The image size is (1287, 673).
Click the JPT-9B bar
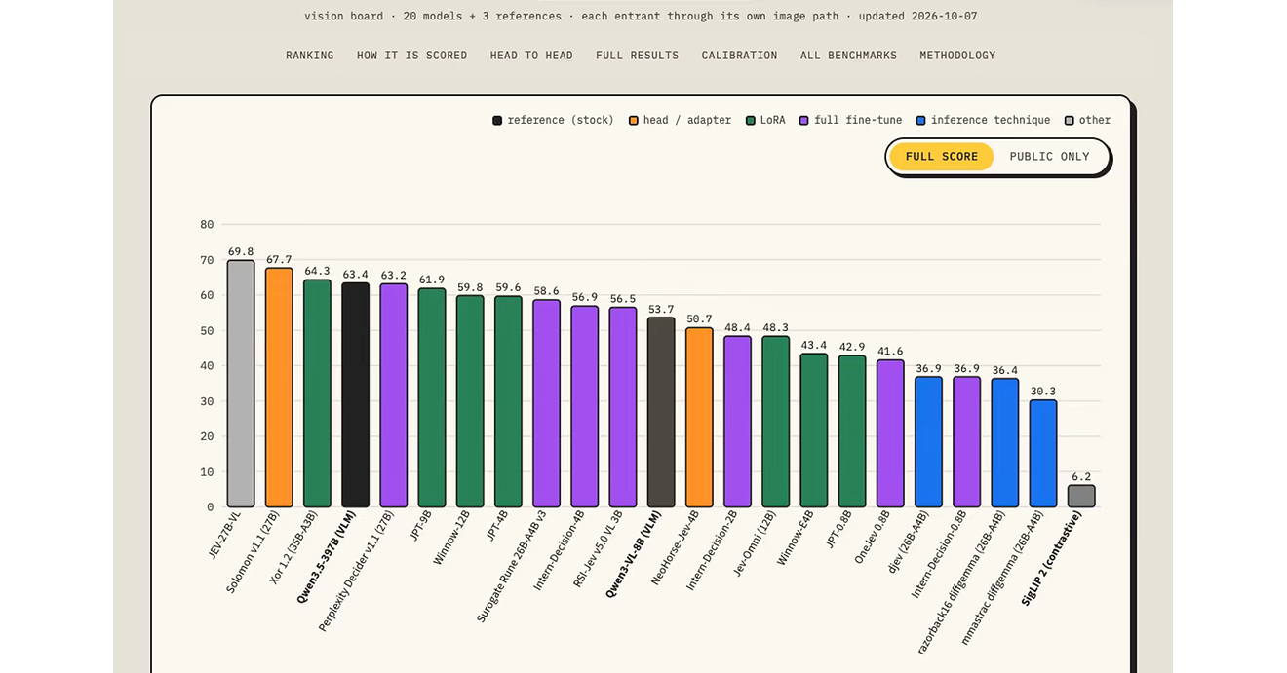point(432,397)
